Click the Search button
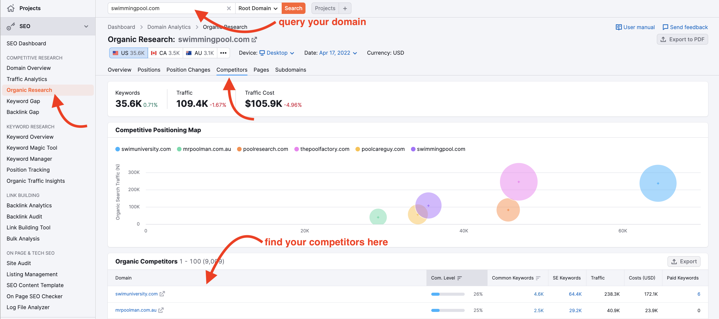The width and height of the screenshot is (719, 319). [293, 8]
